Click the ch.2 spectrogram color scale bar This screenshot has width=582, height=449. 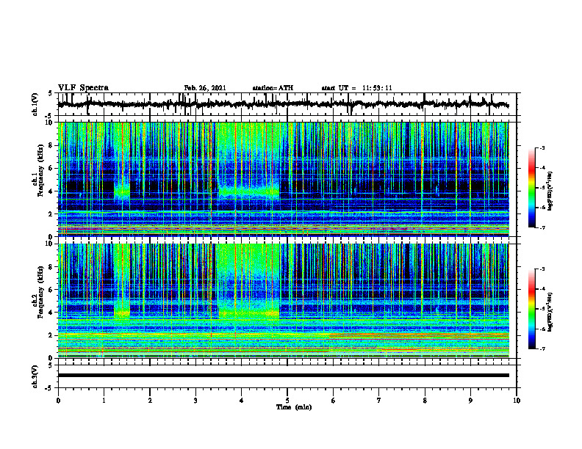coord(531,309)
